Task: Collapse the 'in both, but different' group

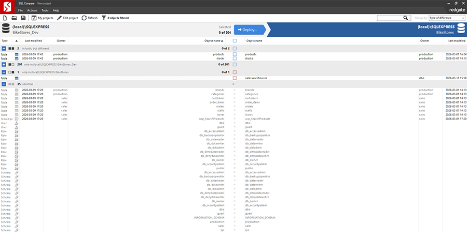Action: [4, 48]
